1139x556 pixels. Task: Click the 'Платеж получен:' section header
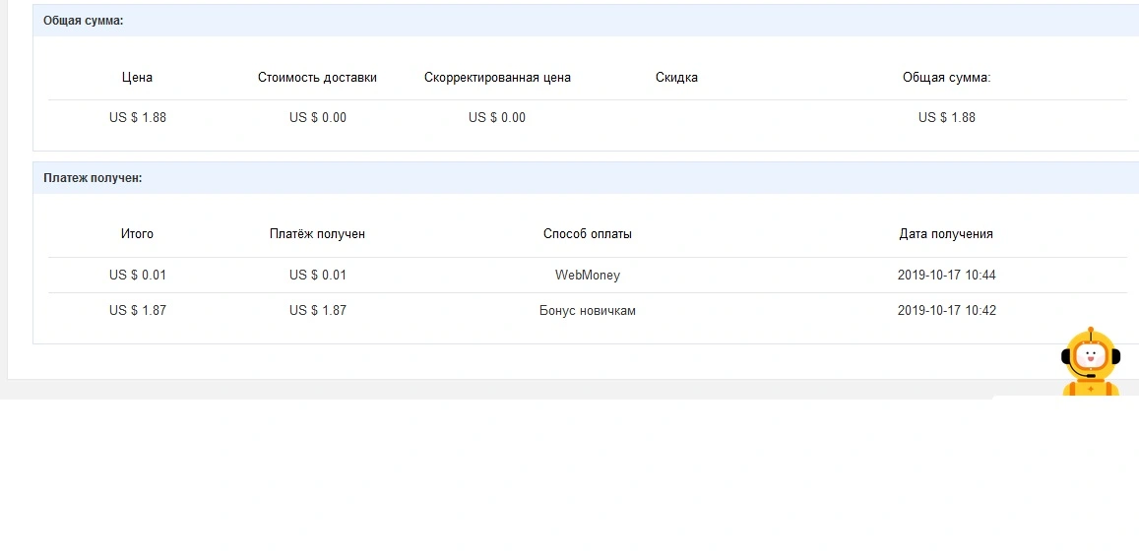click(x=93, y=178)
